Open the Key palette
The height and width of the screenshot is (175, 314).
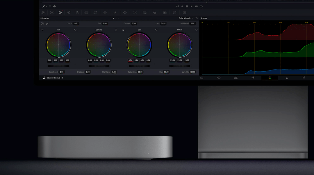tap(165, 12)
